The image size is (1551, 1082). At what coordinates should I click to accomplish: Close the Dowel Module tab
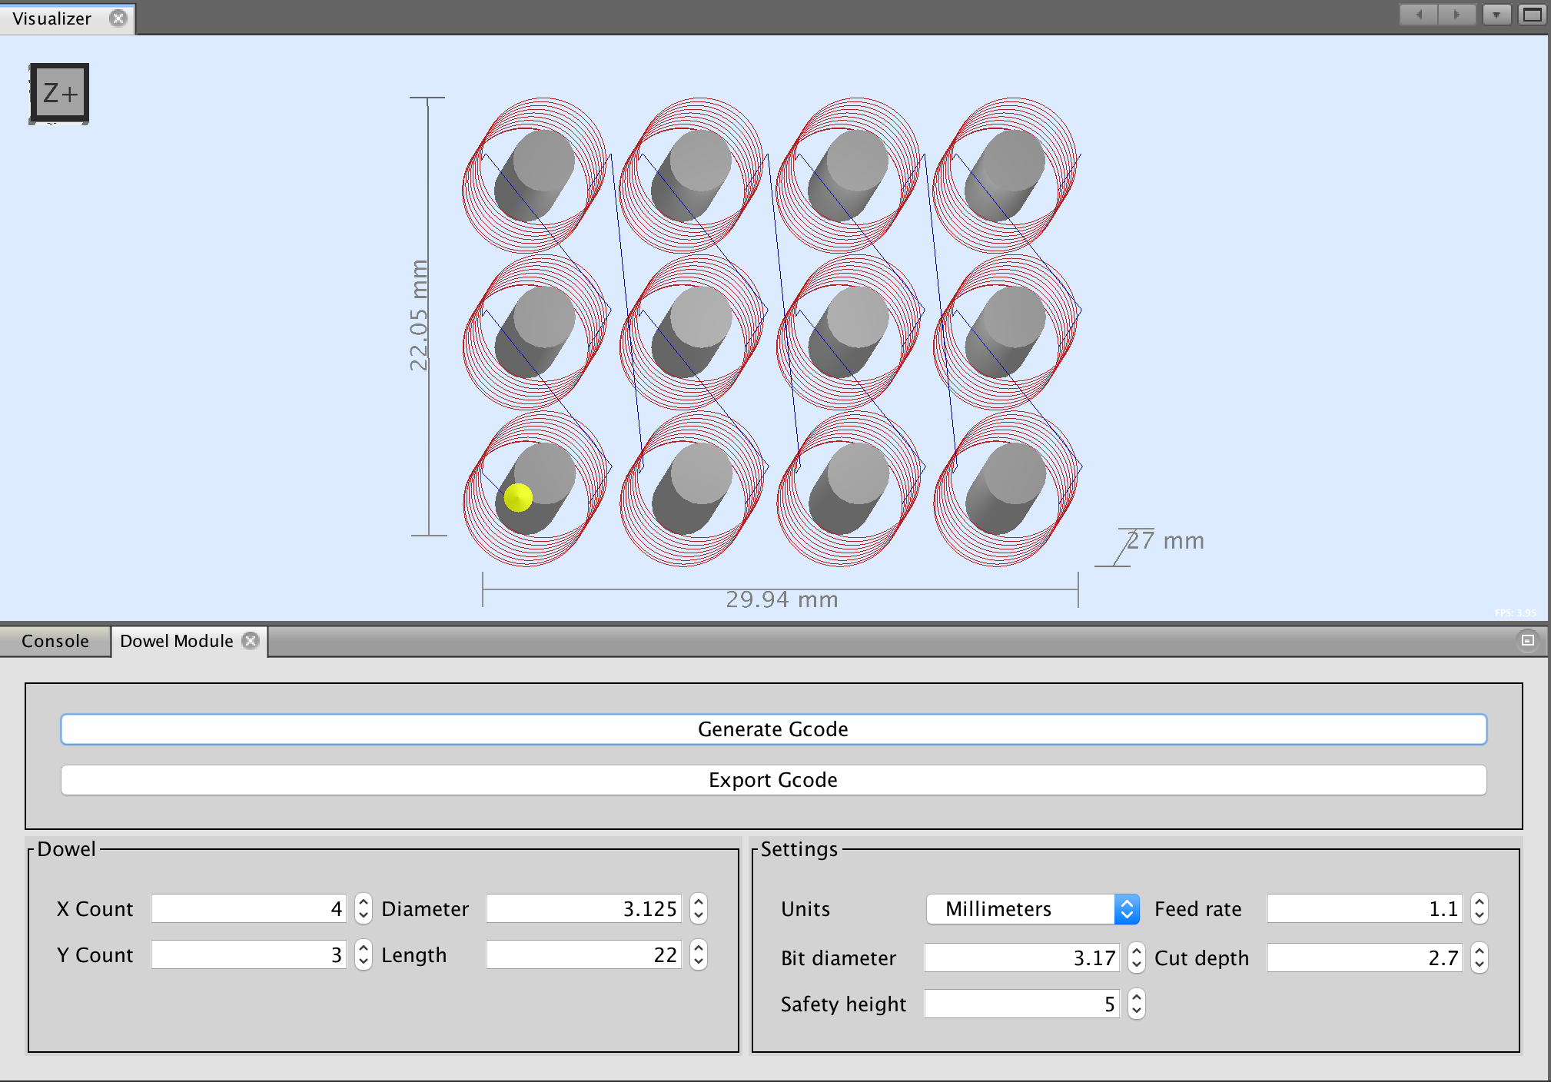click(250, 640)
